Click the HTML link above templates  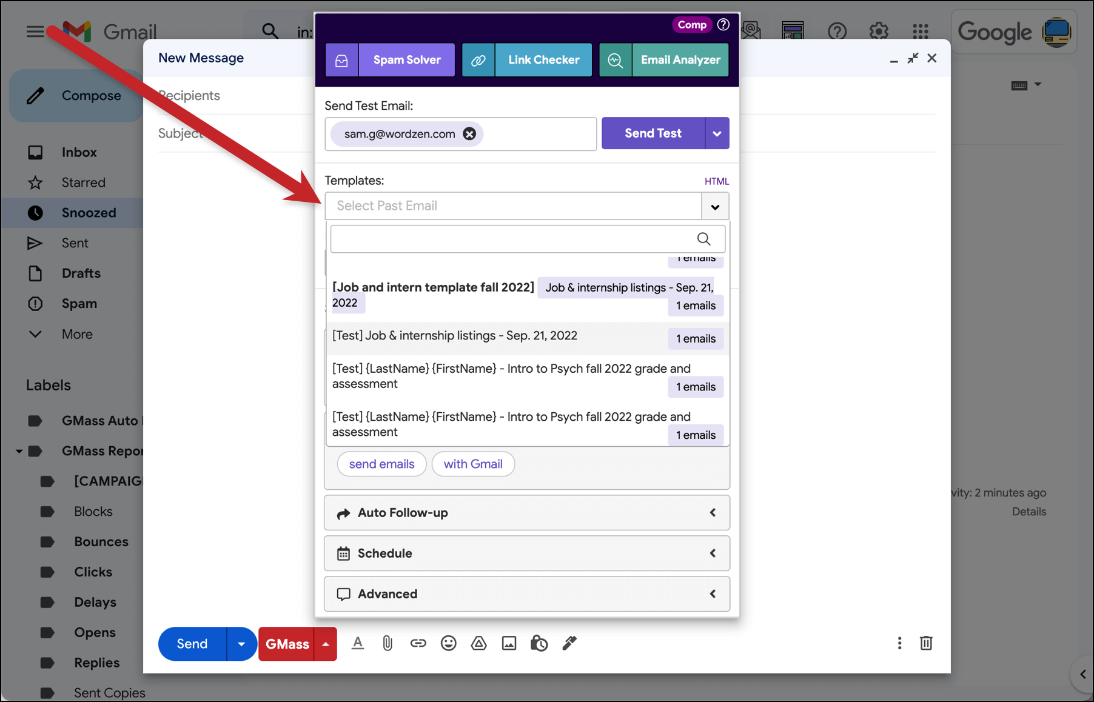point(716,181)
